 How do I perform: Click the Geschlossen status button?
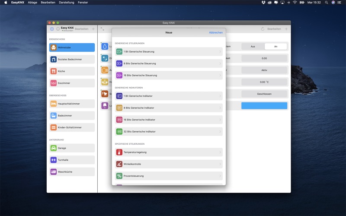click(x=264, y=94)
